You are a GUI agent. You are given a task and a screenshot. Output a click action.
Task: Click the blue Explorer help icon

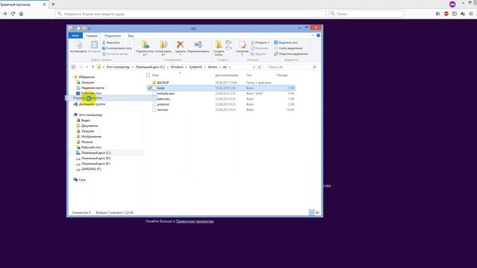coord(318,36)
